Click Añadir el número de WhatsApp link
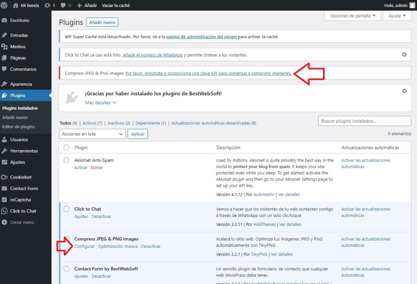 [x=153, y=55]
